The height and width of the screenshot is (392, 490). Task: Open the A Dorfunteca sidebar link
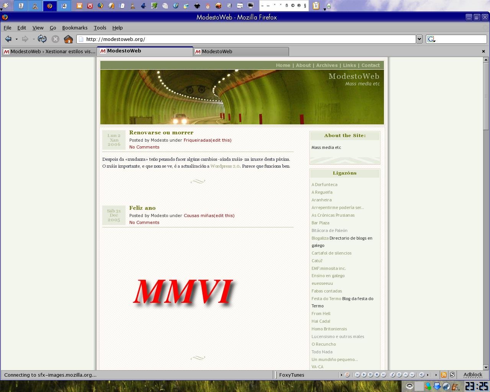(324, 185)
